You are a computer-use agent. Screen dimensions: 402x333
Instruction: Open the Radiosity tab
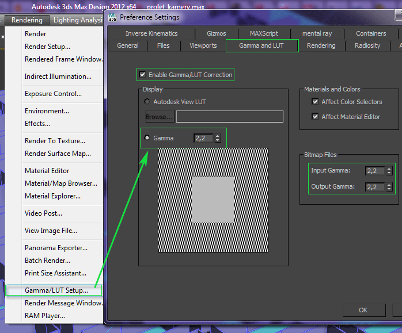pyautogui.click(x=367, y=45)
